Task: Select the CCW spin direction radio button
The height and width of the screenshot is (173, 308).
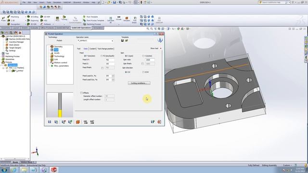Action: tap(143, 72)
